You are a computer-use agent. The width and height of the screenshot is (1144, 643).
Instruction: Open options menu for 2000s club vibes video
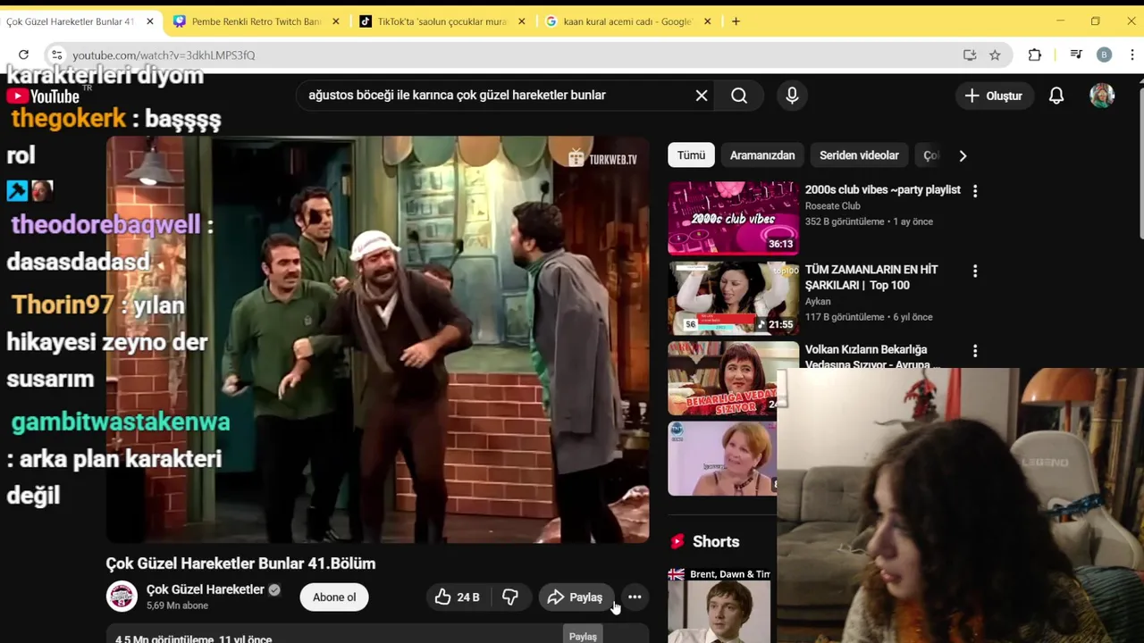click(975, 191)
